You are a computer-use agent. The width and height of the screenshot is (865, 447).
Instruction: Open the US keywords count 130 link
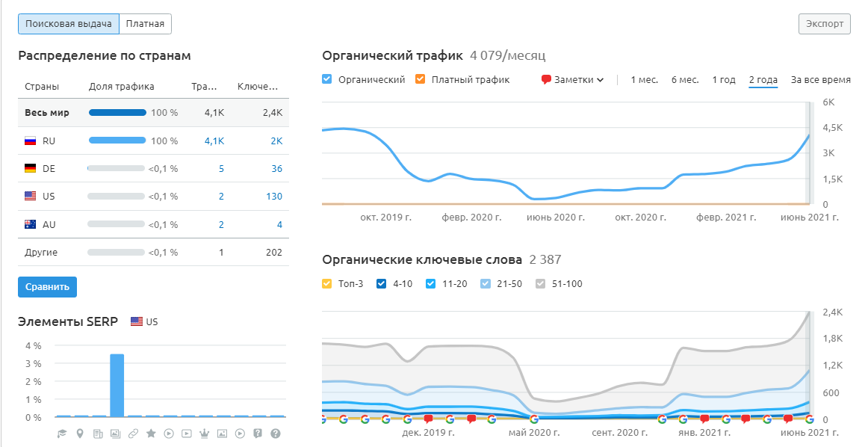click(x=273, y=197)
